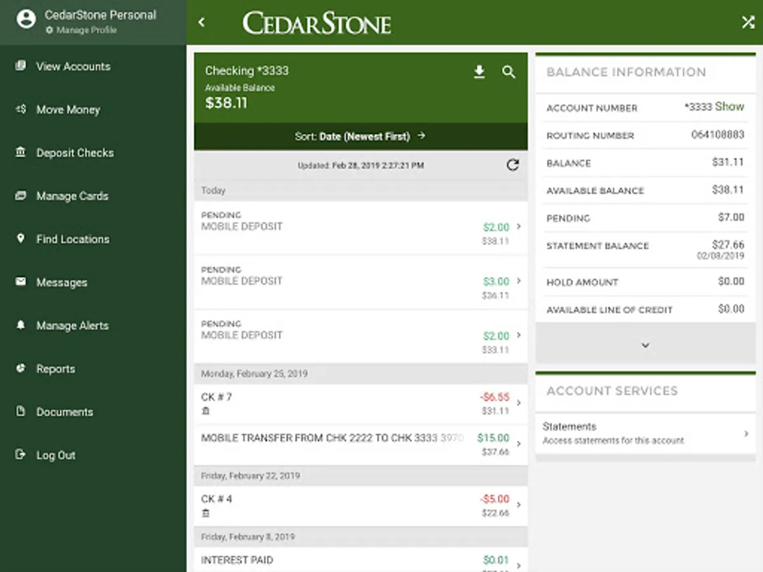Refresh the transaction list

click(512, 165)
